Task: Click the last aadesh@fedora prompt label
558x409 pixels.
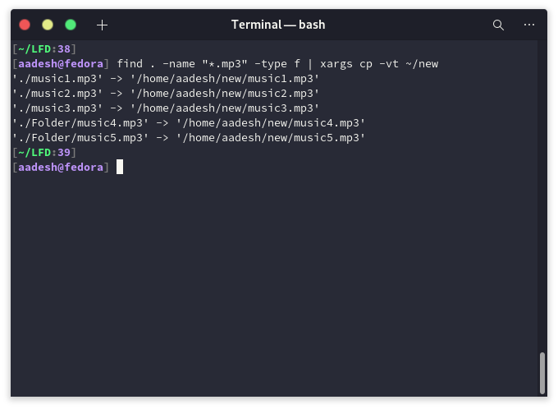Action: [61, 167]
